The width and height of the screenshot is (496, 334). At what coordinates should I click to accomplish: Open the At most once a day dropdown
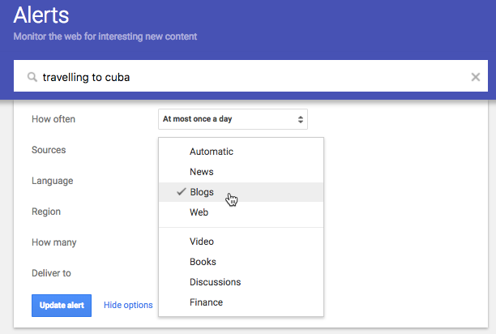click(233, 119)
